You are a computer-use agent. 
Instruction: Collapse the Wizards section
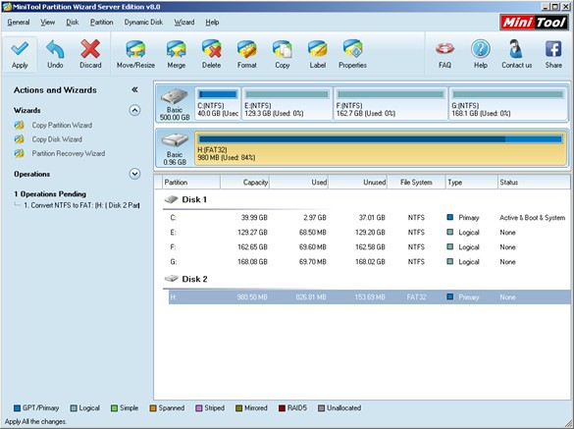[134, 110]
